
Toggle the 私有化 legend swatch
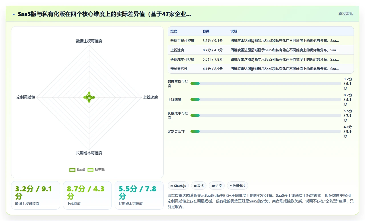(90, 170)
